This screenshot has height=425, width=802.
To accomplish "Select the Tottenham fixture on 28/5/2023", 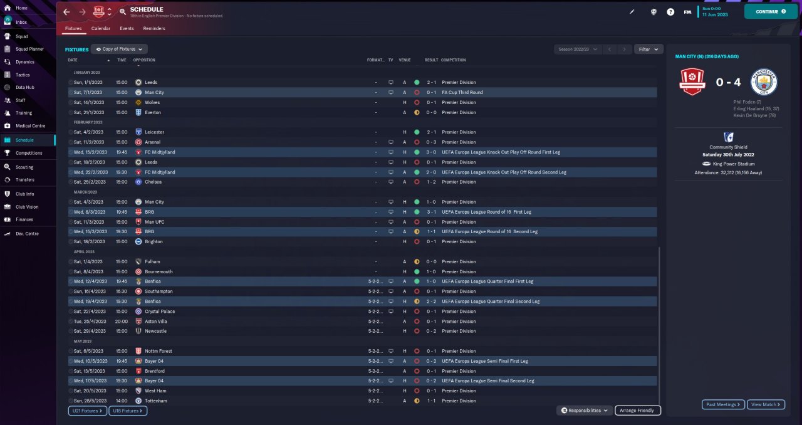I will coord(362,401).
